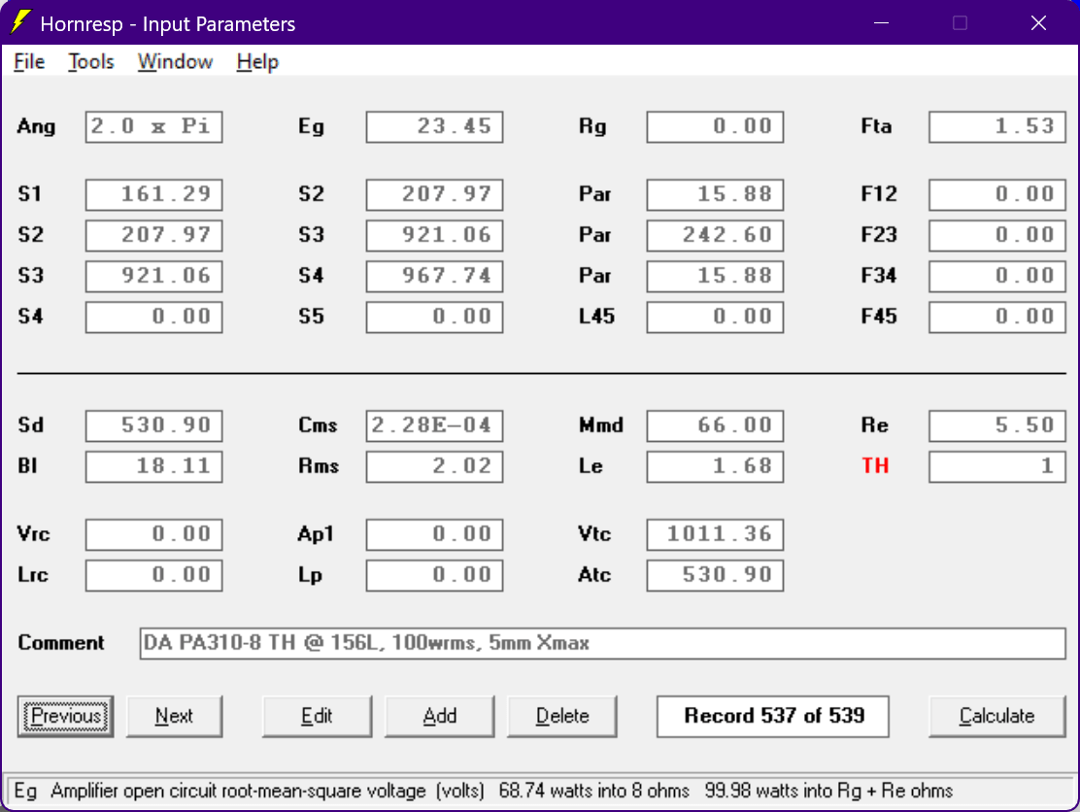Viewport: 1080px width, 812px height.
Task: Advance to the Next record
Action: 174,716
